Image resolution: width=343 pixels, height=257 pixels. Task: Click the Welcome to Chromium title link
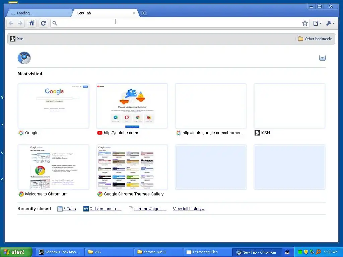click(x=46, y=194)
